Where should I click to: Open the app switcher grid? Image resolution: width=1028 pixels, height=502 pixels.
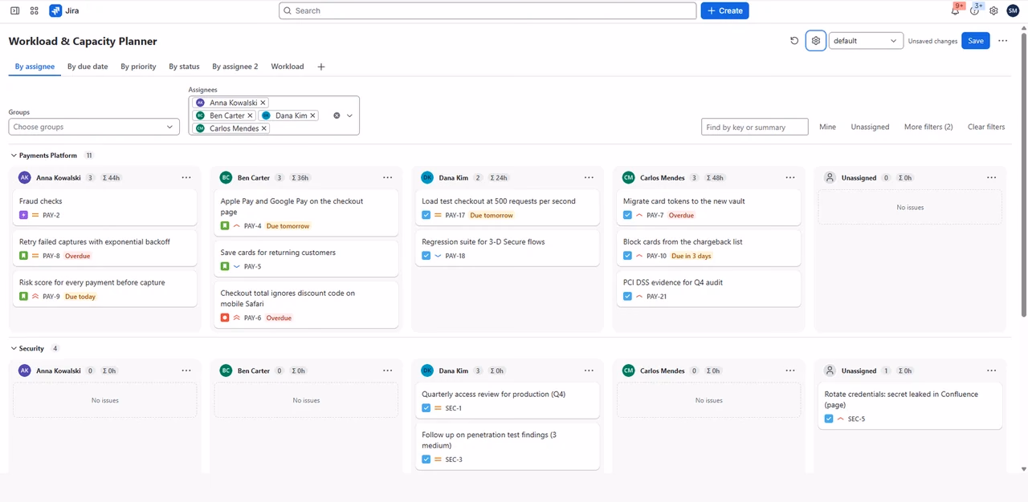pos(34,10)
